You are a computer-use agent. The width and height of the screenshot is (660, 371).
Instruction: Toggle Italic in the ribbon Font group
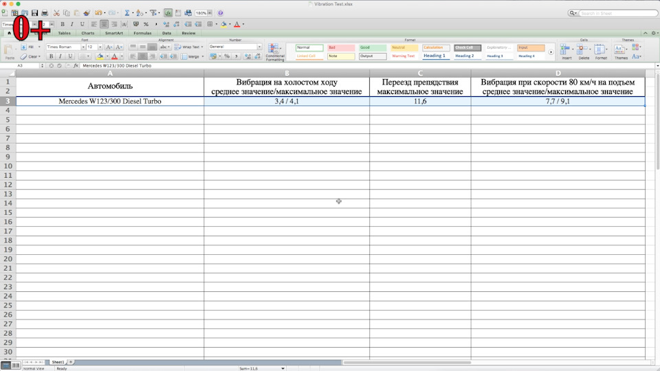point(60,56)
